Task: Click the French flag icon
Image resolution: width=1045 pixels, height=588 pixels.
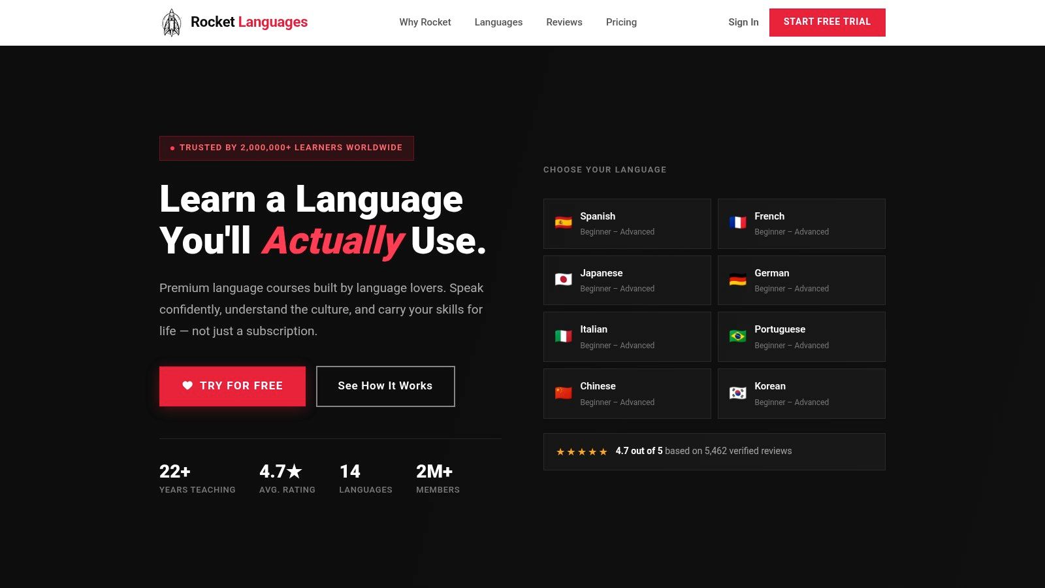Action: coord(737,223)
